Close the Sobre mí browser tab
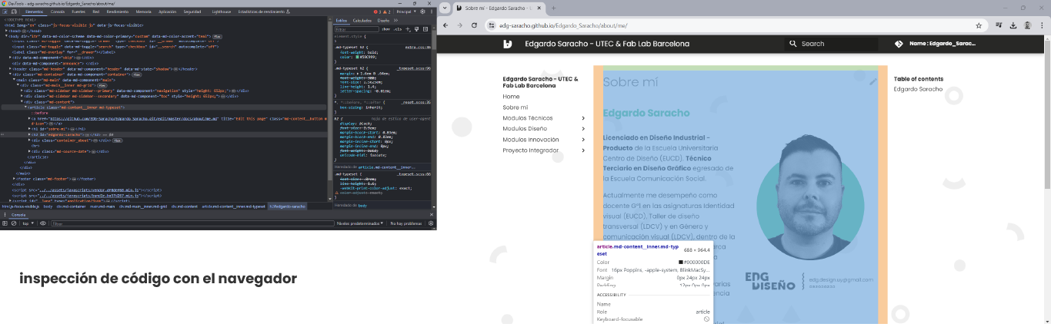 click(539, 8)
